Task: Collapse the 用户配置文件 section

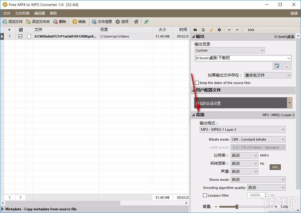Action: [x=193, y=90]
